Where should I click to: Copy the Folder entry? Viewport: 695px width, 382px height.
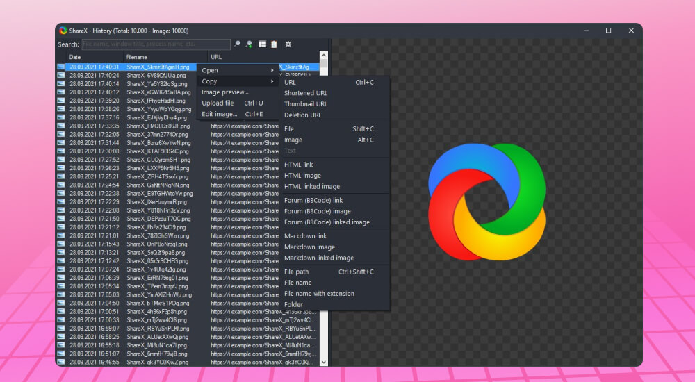(335, 304)
